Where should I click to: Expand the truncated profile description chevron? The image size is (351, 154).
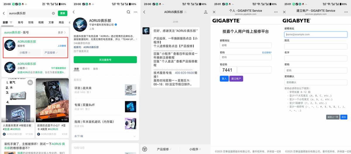click(x=136, y=39)
